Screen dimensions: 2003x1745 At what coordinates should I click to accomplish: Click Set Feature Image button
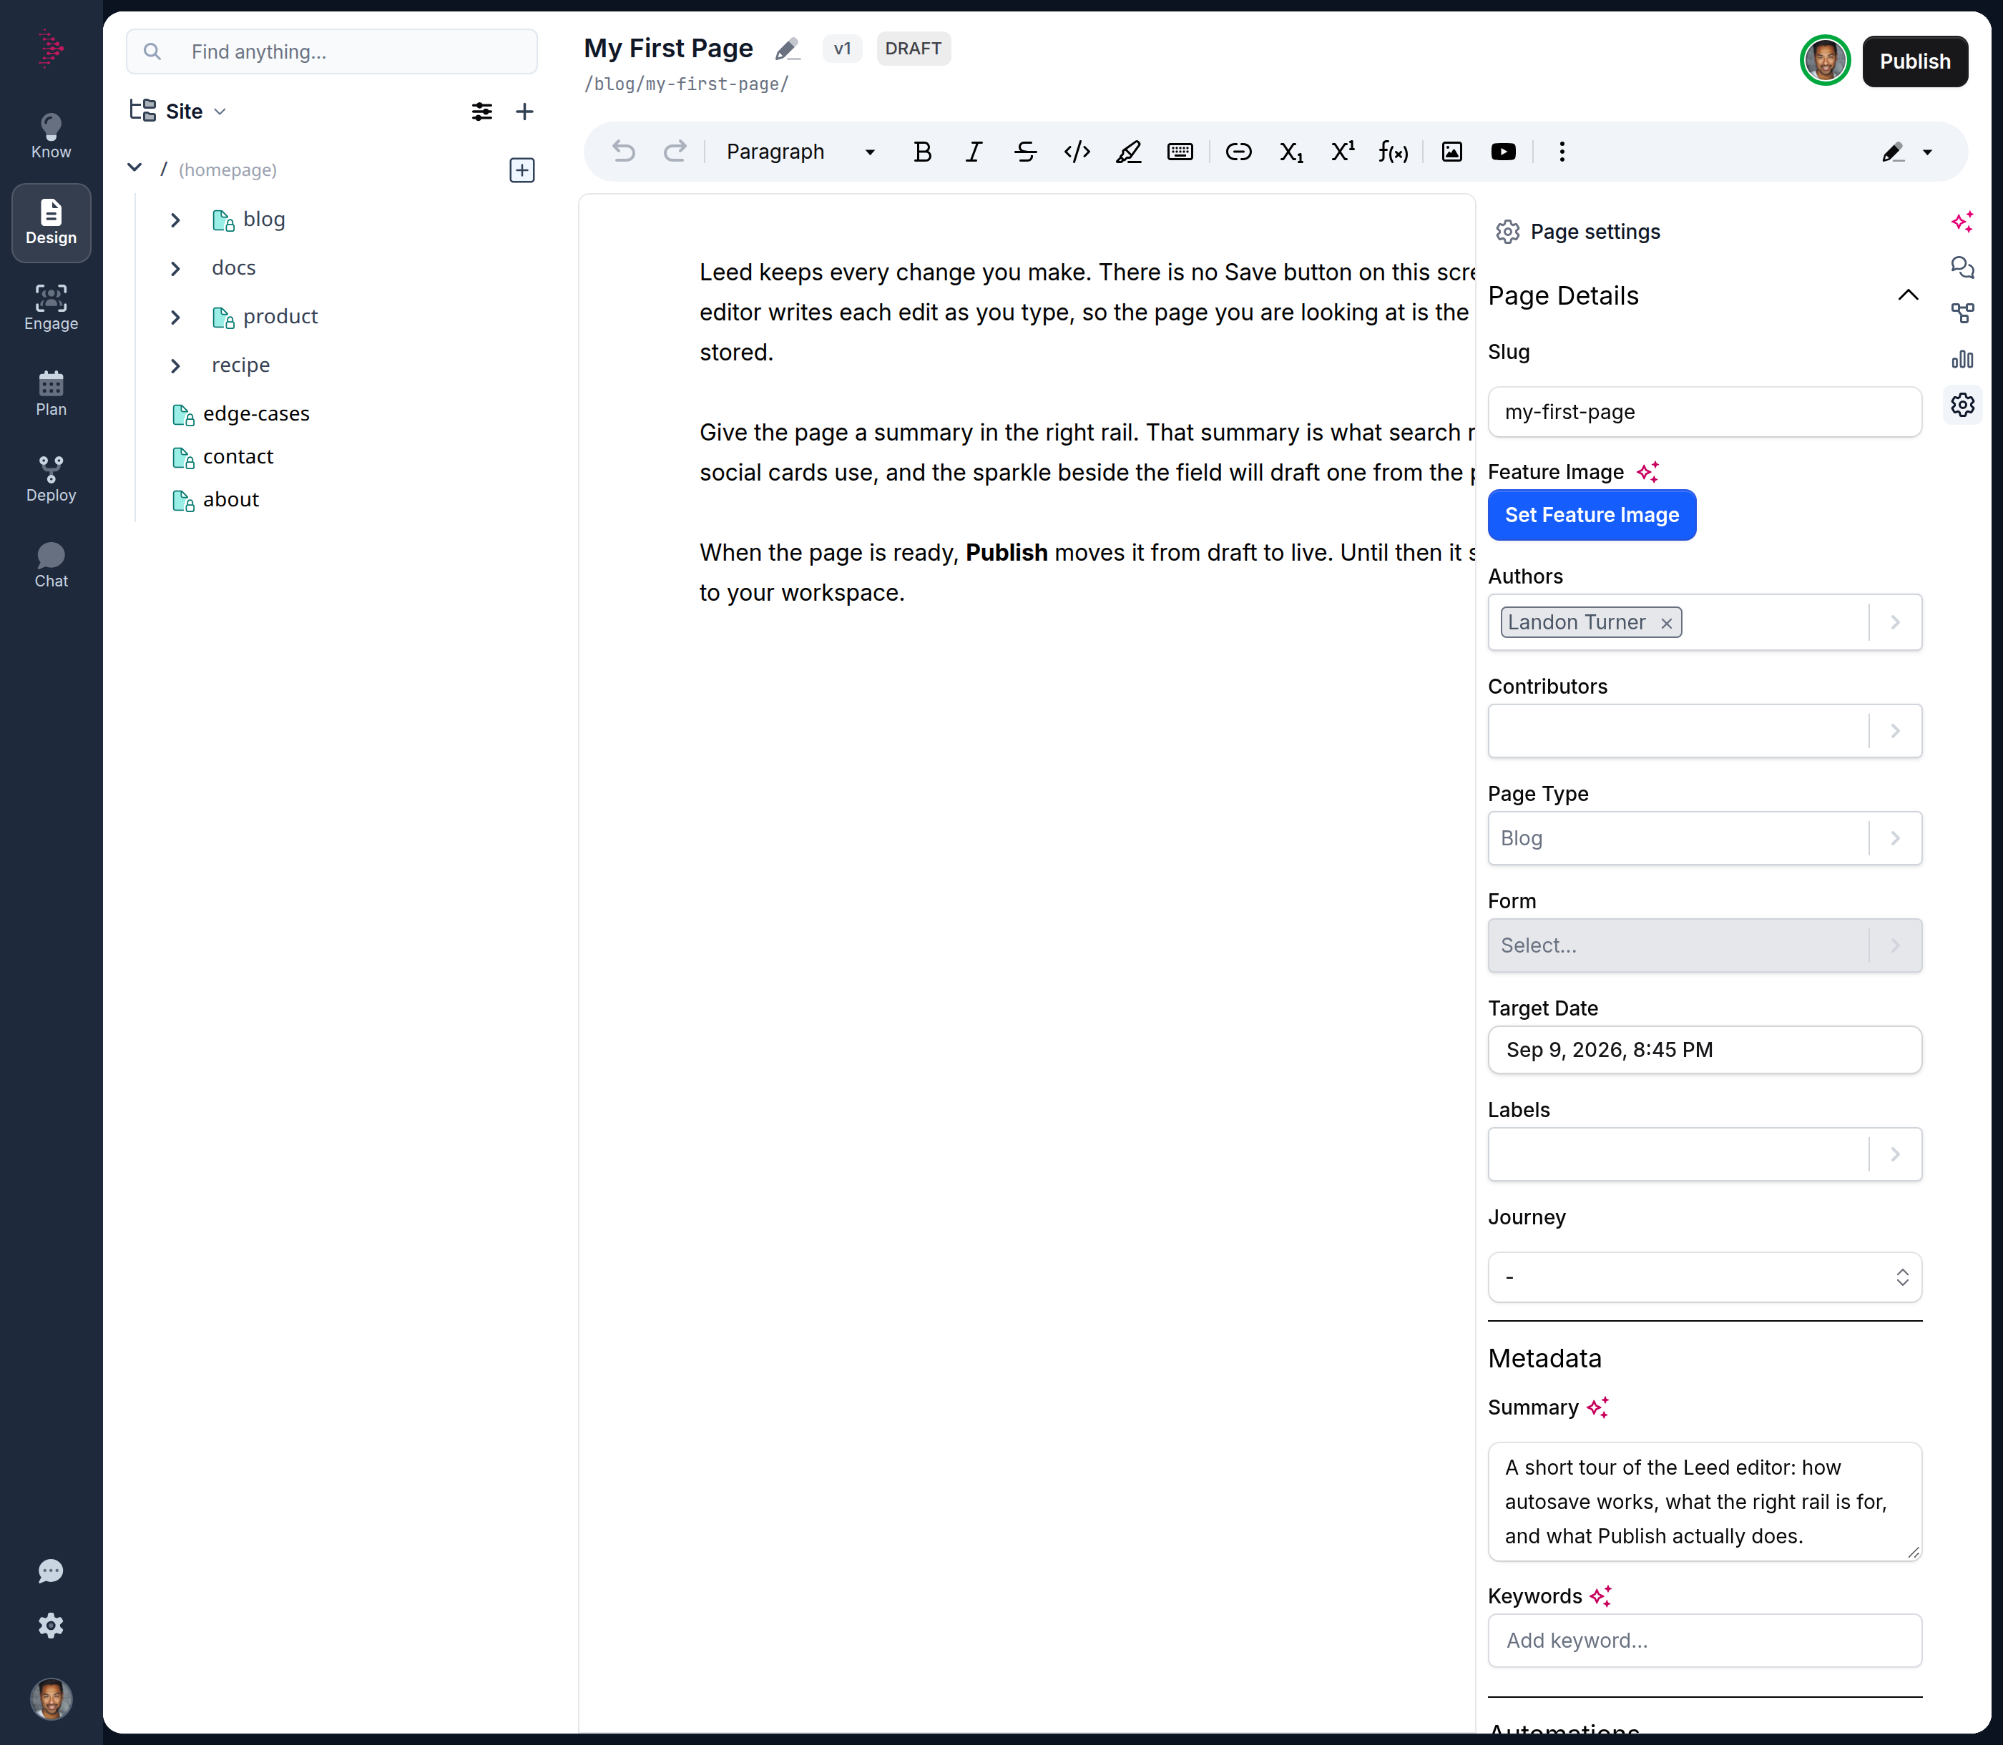click(1592, 515)
